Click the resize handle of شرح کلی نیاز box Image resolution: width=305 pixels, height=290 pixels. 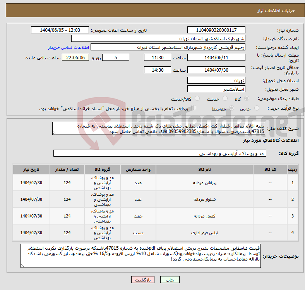point(54,133)
